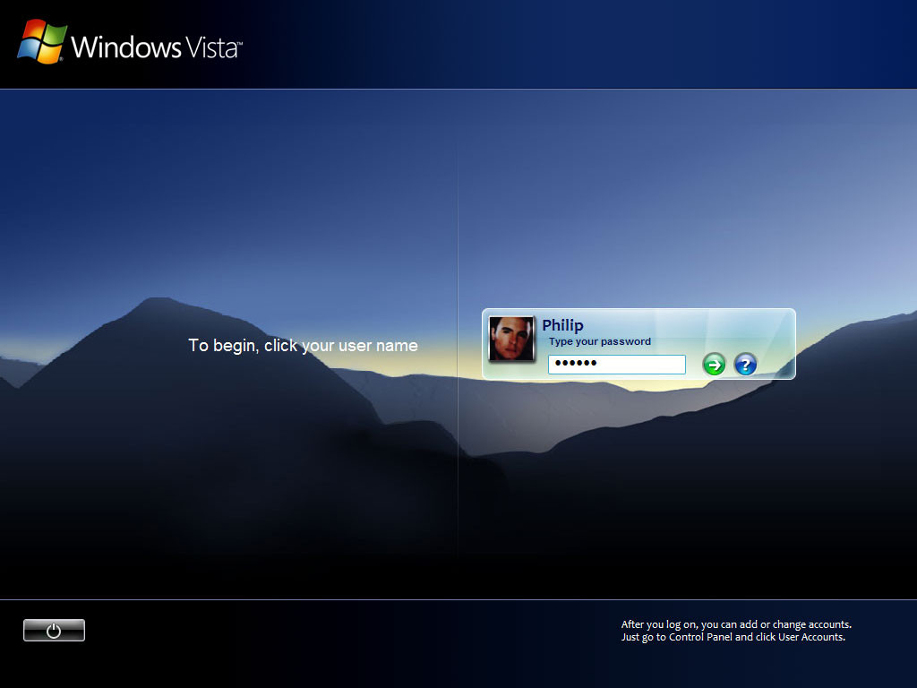The height and width of the screenshot is (688, 917).
Task: Click the 'Type your password' label
Action: pos(599,341)
